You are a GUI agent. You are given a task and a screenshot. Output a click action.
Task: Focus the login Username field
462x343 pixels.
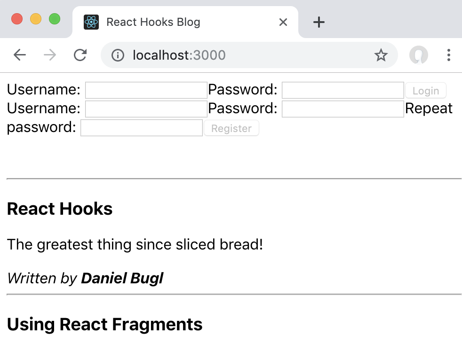pos(146,90)
